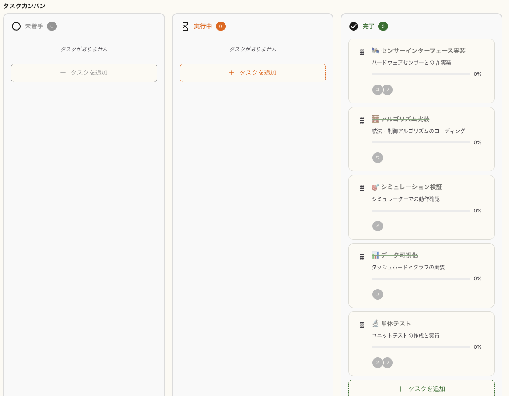Viewport: 509px width, 396px height.
Task: Click drag handle on アルゴリズム実装 card
Action: (362, 120)
